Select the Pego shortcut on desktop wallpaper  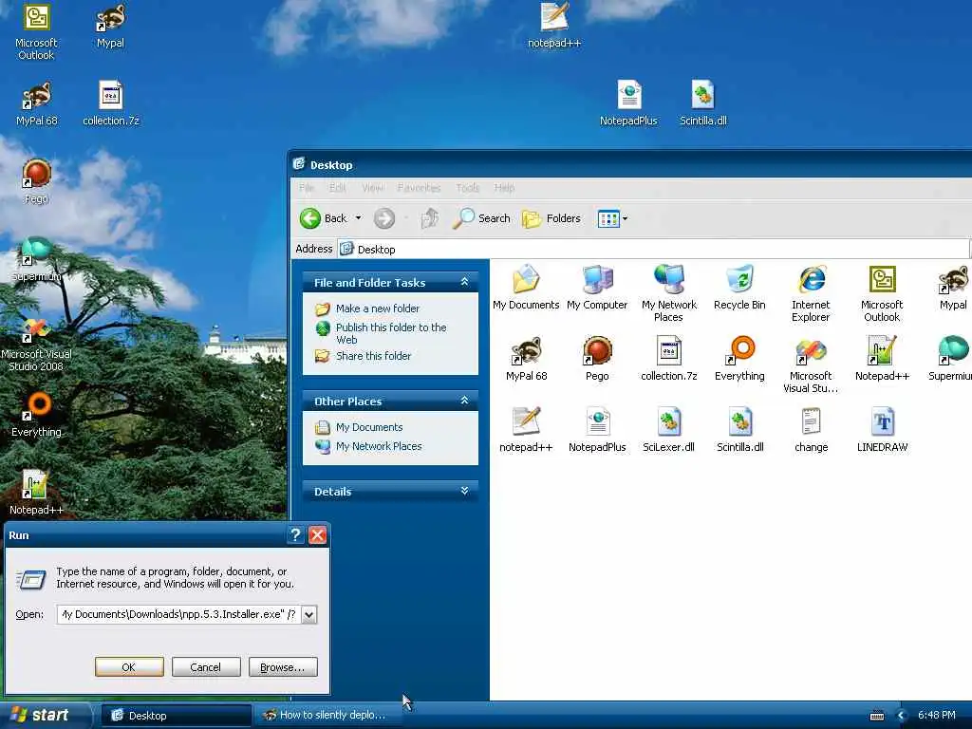37,181
